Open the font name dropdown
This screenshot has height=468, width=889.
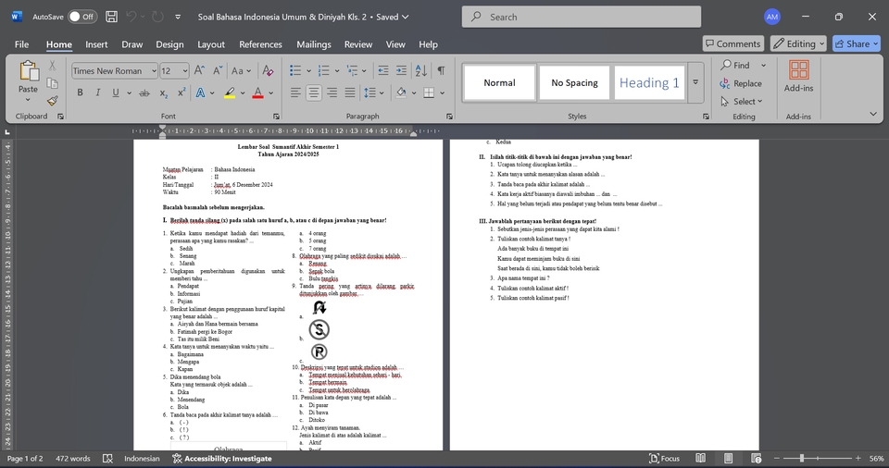[154, 71]
